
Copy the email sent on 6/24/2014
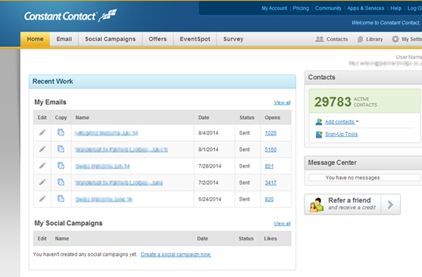[x=61, y=199]
